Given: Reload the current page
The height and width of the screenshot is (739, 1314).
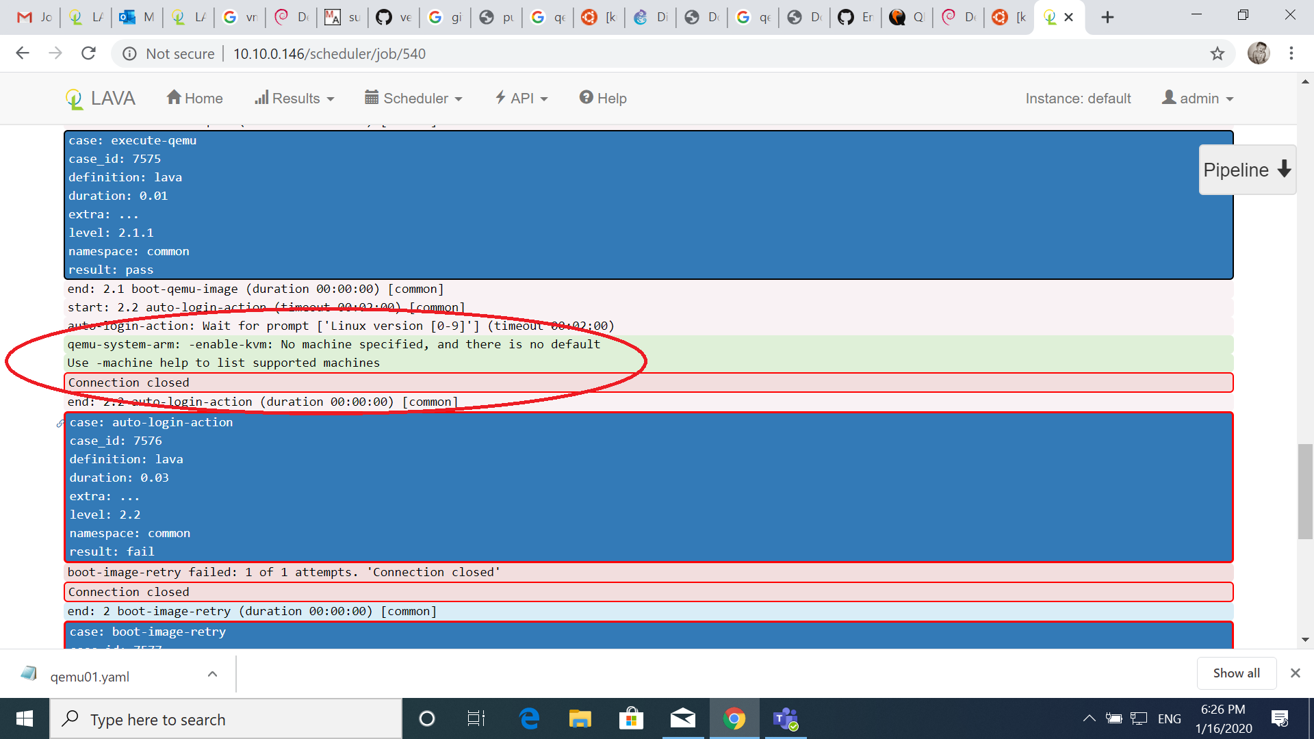Looking at the screenshot, I should tap(88, 53).
